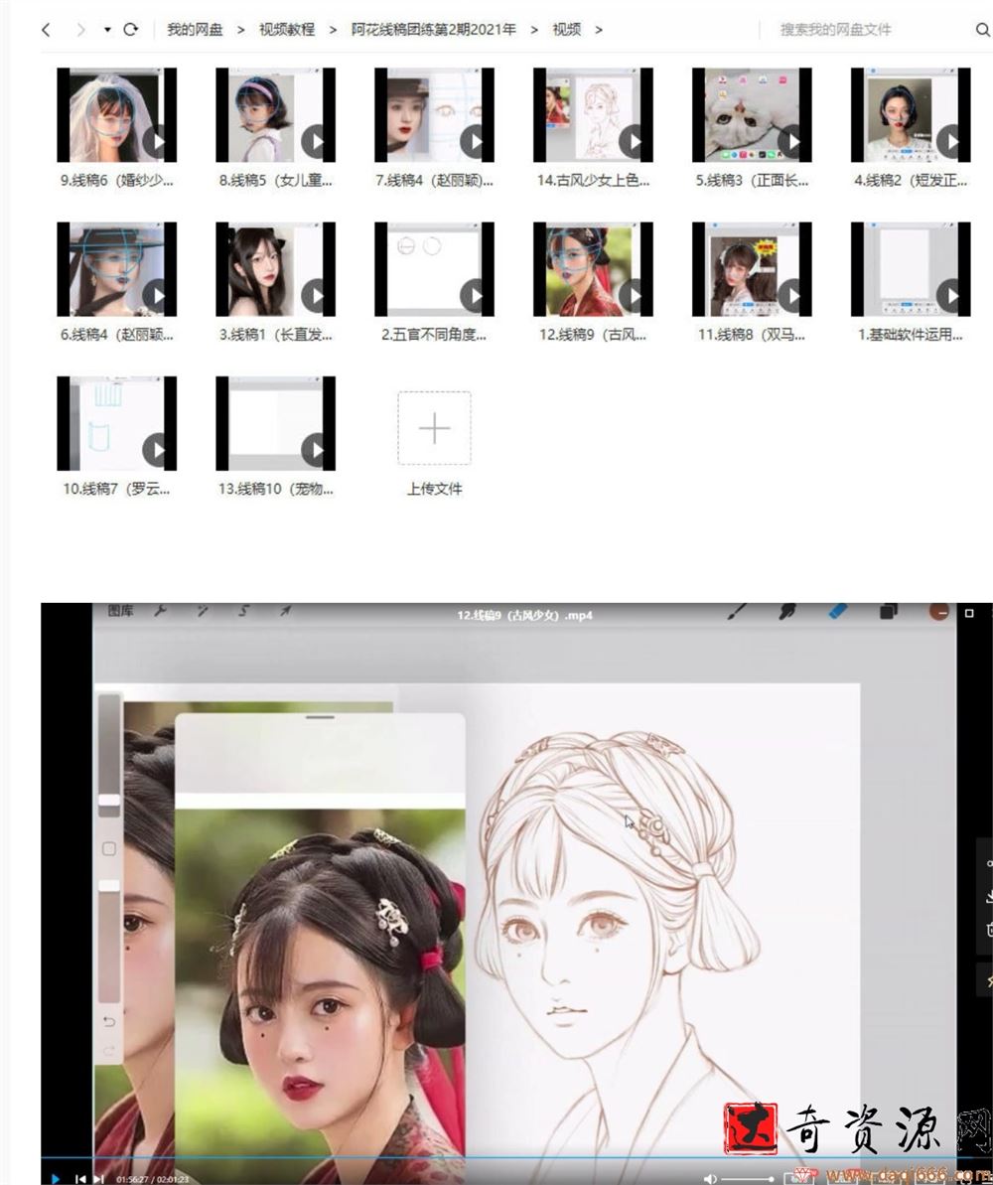Click the 12.线稿9 (古风少女) .mp4 title
The image size is (993, 1185).
coord(524,615)
